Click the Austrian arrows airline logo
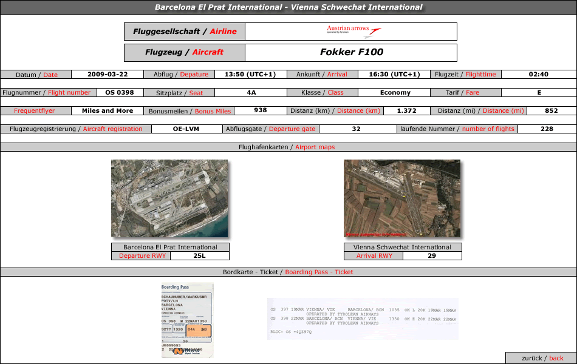 pos(353,32)
